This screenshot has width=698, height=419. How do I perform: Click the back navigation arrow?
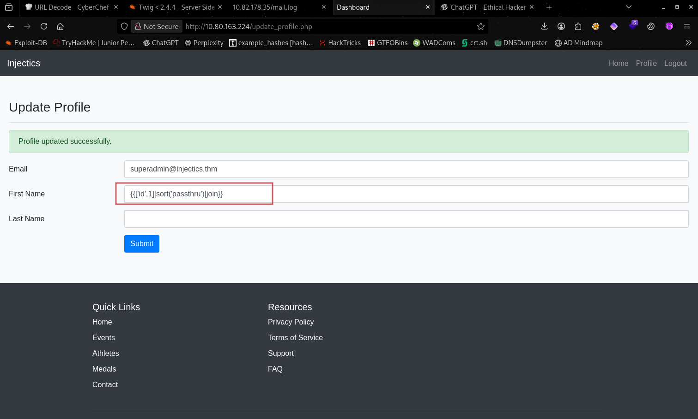(x=11, y=26)
